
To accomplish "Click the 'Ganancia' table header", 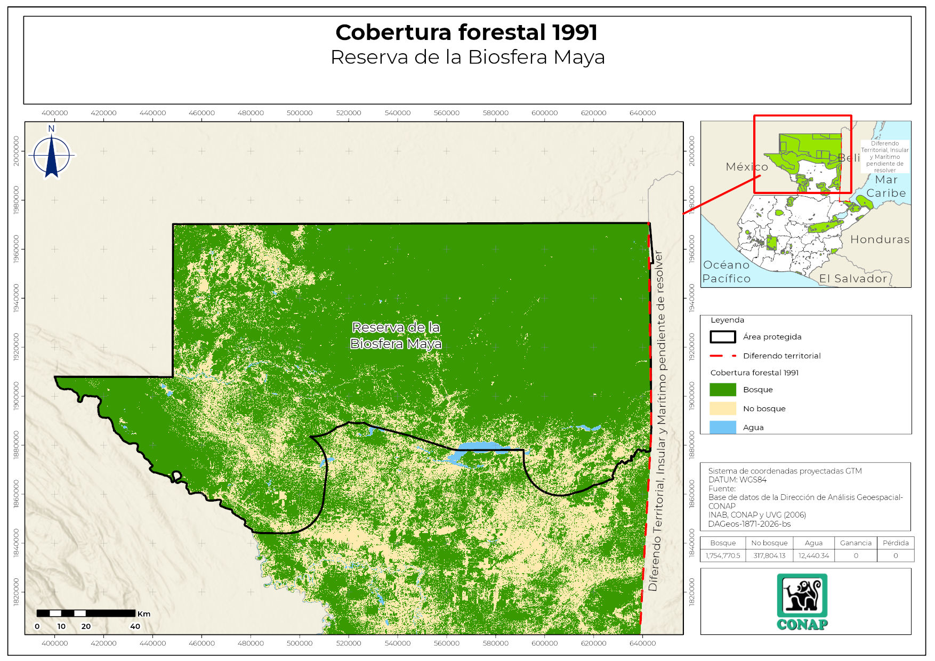I will (x=856, y=543).
